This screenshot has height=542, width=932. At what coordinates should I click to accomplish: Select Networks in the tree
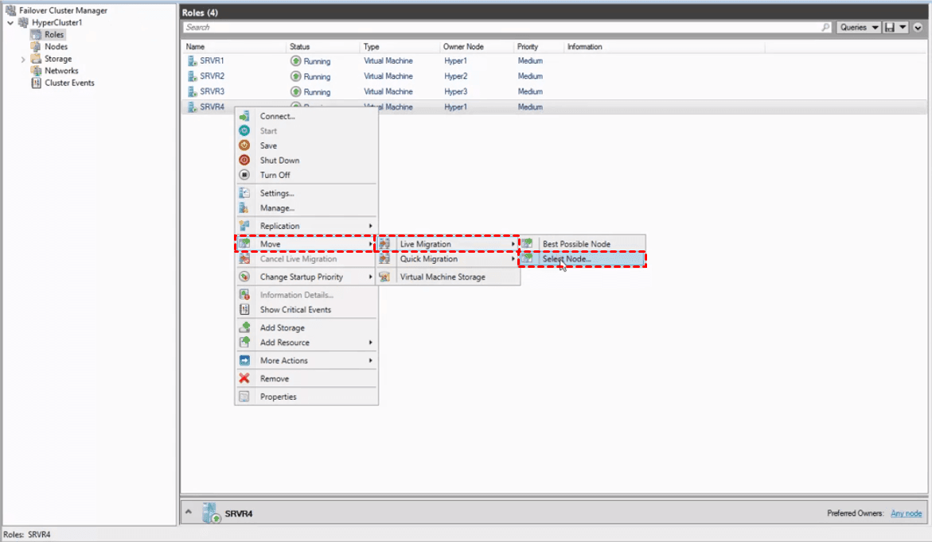tap(61, 71)
